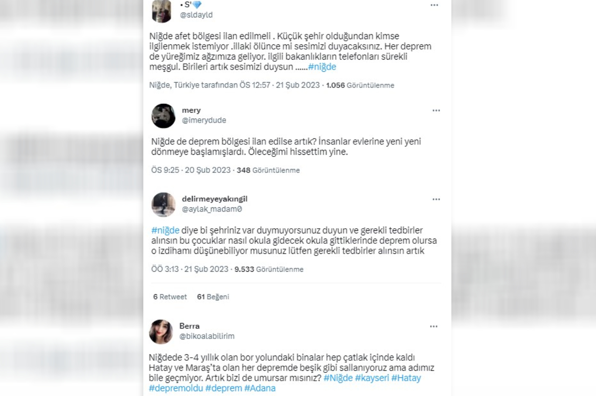
Task: Open three-dot menu on delirmeyeyakıngil's tweet
Action: [436, 199]
